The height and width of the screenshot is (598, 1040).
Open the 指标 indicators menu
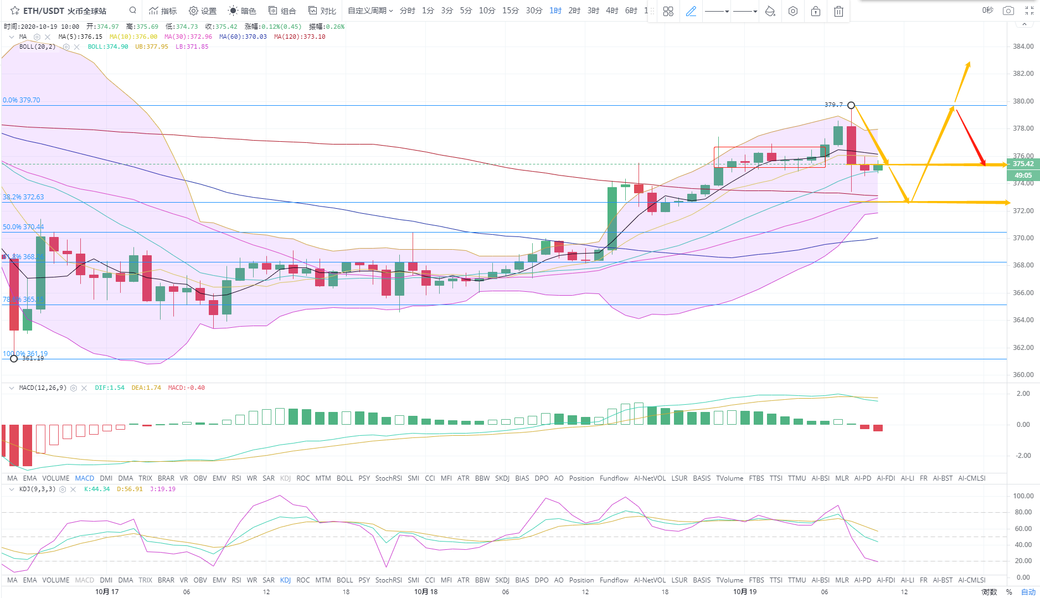pyautogui.click(x=163, y=11)
